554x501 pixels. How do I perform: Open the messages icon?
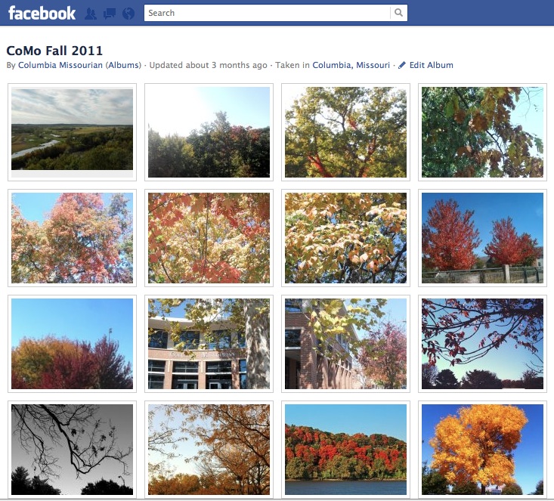pos(110,14)
